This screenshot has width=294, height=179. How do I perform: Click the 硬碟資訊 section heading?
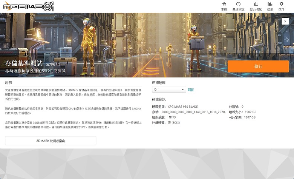(159, 100)
